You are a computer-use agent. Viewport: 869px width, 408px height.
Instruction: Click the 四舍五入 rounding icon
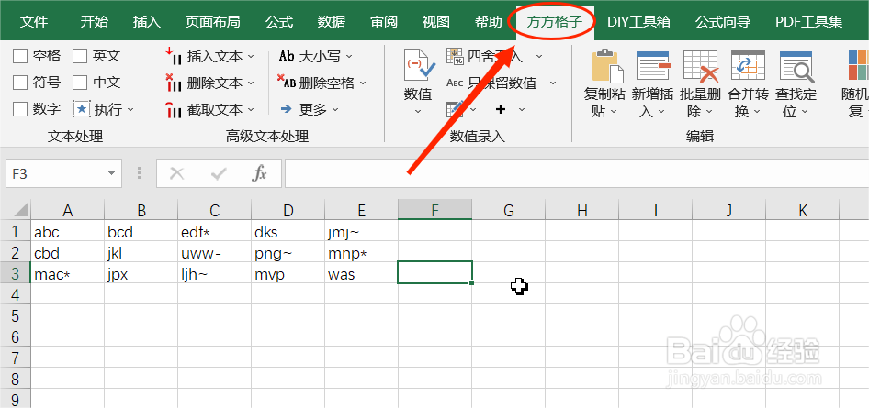(x=455, y=56)
